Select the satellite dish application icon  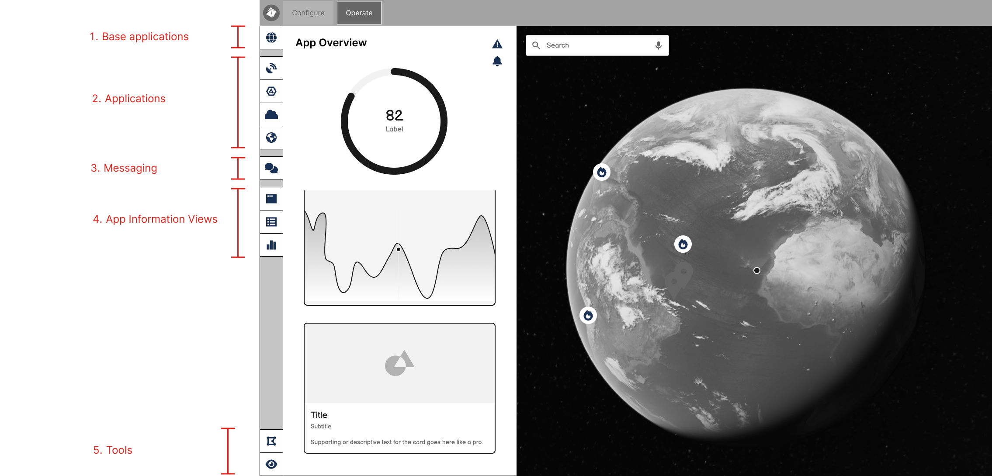(x=271, y=68)
